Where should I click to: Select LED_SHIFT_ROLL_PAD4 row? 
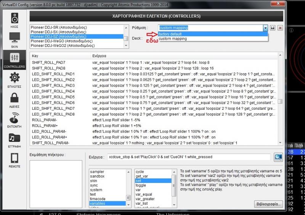(x=154, y=91)
